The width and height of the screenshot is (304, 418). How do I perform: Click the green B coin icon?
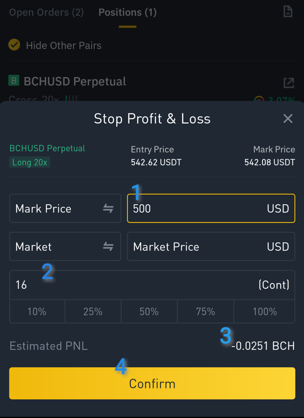click(14, 80)
